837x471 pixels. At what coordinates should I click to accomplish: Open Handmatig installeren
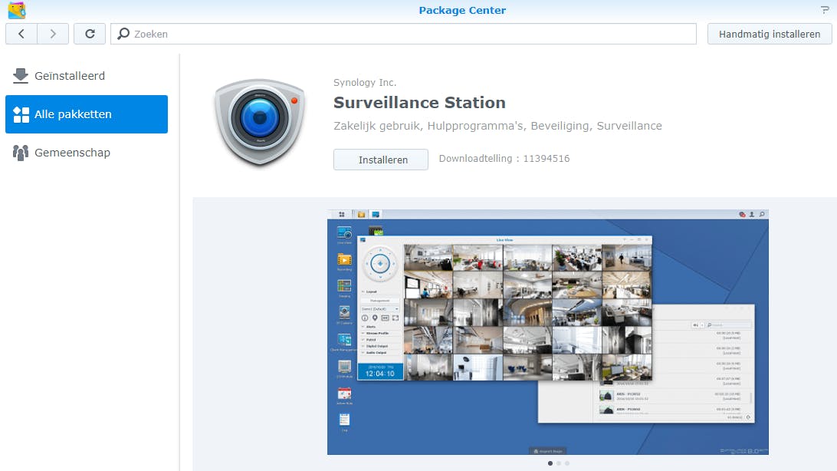click(770, 34)
